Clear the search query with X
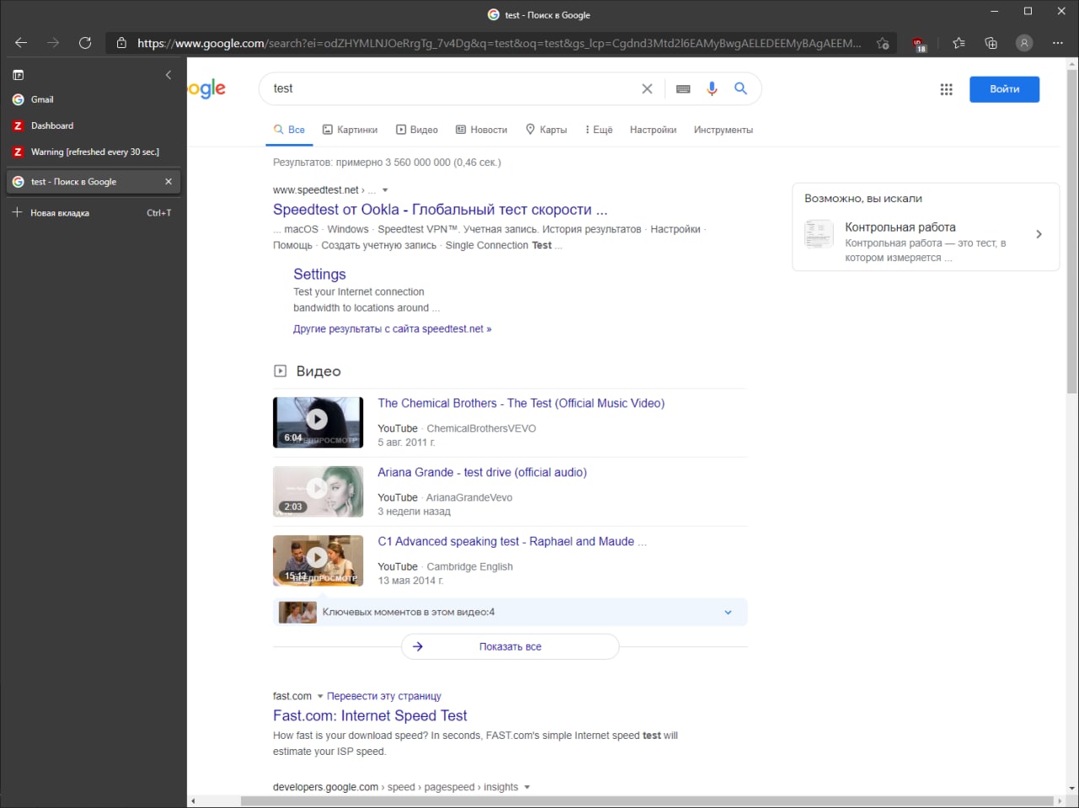 click(x=647, y=88)
